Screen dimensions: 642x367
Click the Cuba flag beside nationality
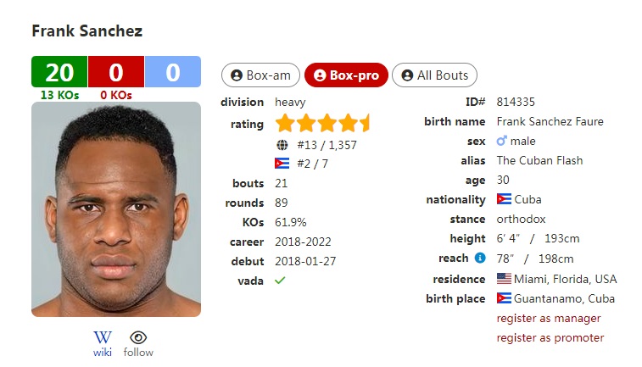pyautogui.click(x=504, y=199)
